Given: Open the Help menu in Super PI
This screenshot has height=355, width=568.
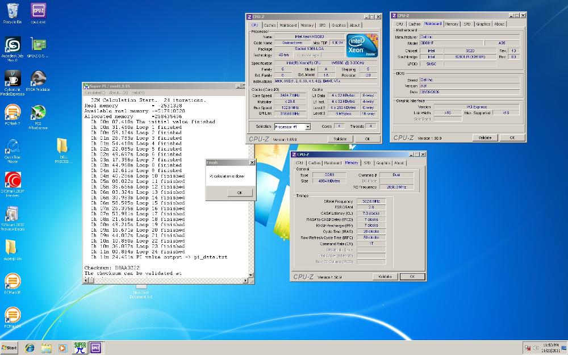Looking at the screenshot, I should click(x=138, y=93).
